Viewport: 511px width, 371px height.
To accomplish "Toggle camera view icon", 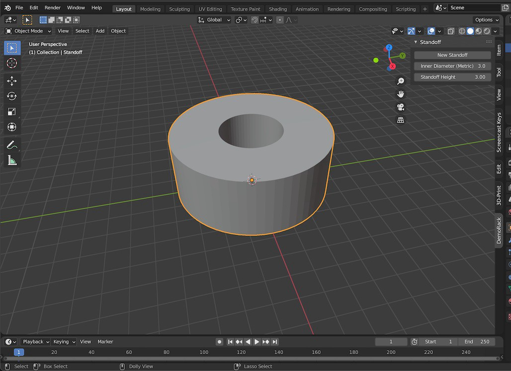I will coord(401,107).
